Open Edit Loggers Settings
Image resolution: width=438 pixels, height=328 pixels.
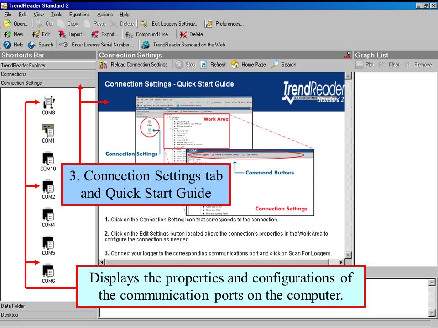pyautogui.click(x=169, y=24)
